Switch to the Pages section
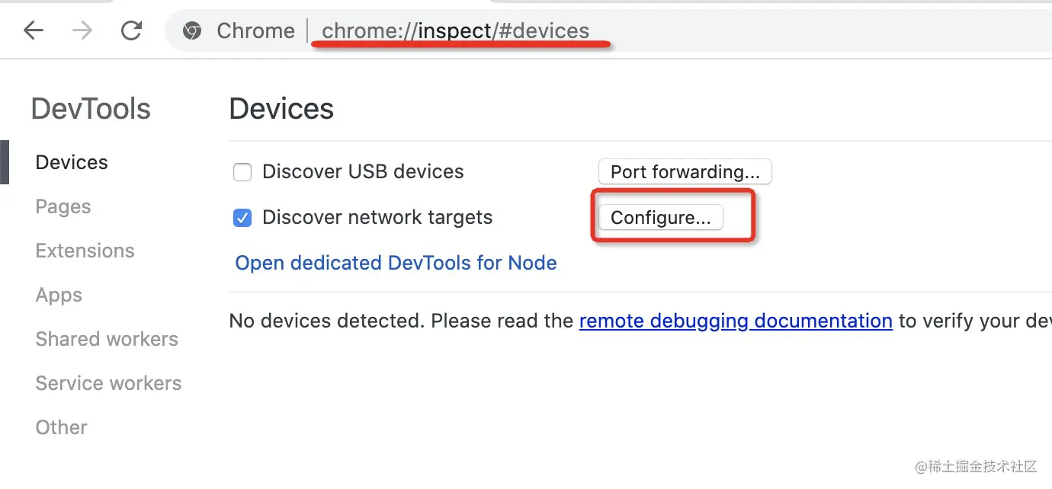Image resolution: width=1052 pixels, height=489 pixels. [63, 206]
